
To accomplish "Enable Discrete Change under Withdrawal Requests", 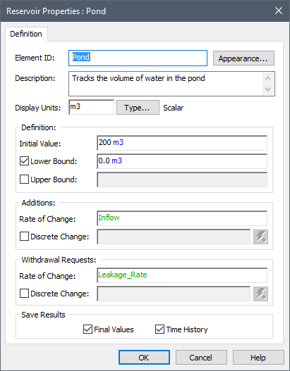I will [24, 294].
